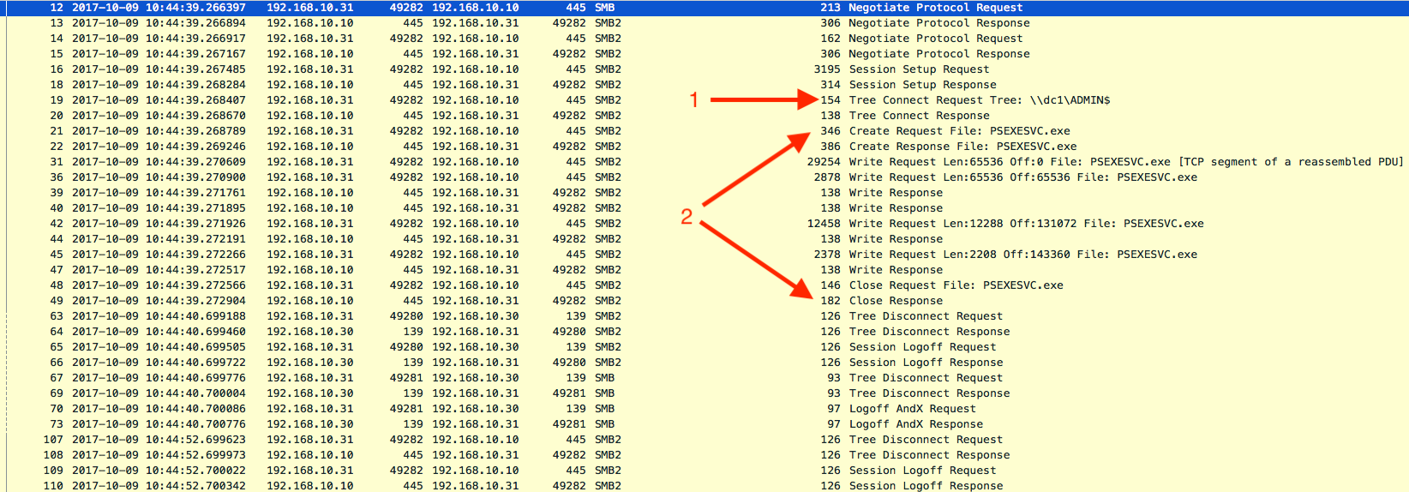The width and height of the screenshot is (1409, 492).
Task: Click packet 13 Negotiate Protocol Response
Action: pyautogui.click(x=938, y=23)
